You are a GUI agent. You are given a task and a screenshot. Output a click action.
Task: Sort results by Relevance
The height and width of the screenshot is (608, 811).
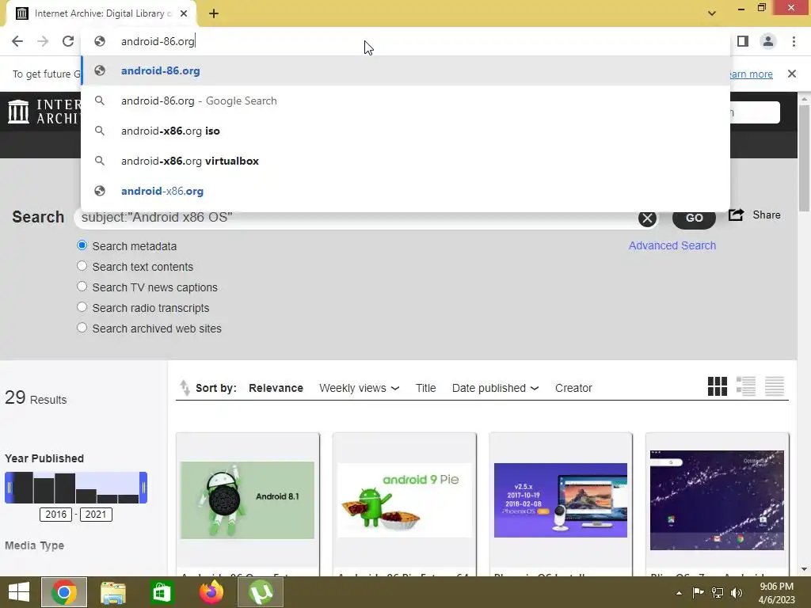pos(276,388)
